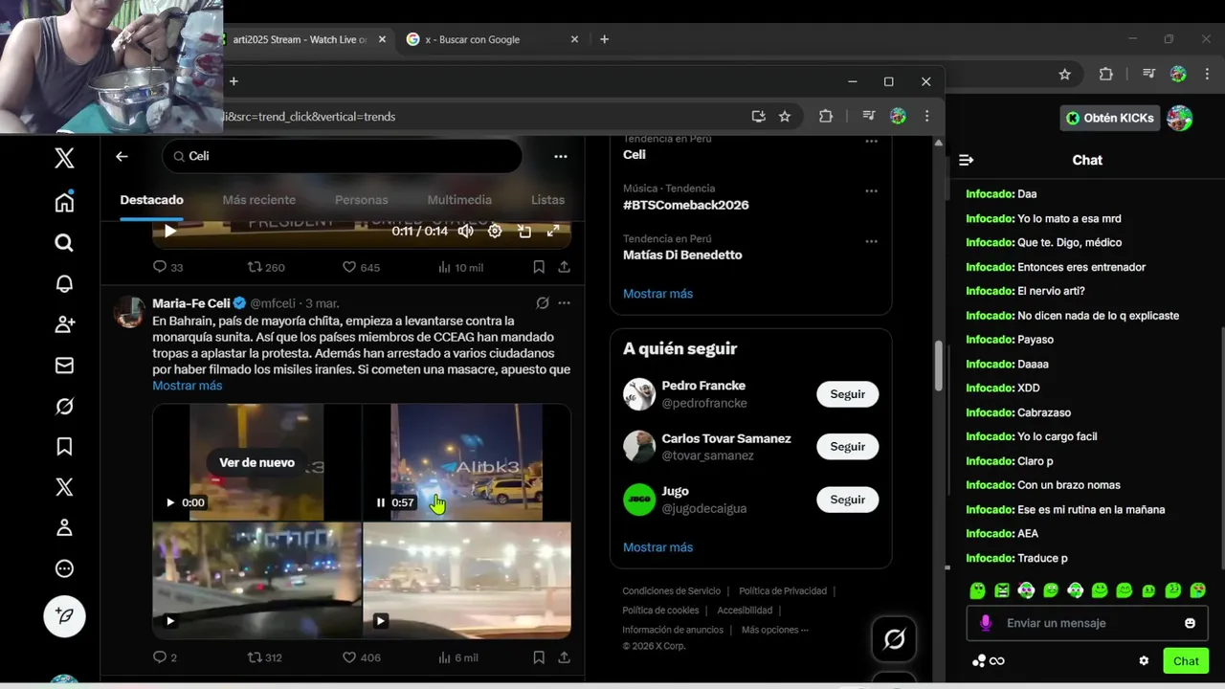Open the X logo home icon
Viewport: 1225px width, 689px height.
pos(64,158)
